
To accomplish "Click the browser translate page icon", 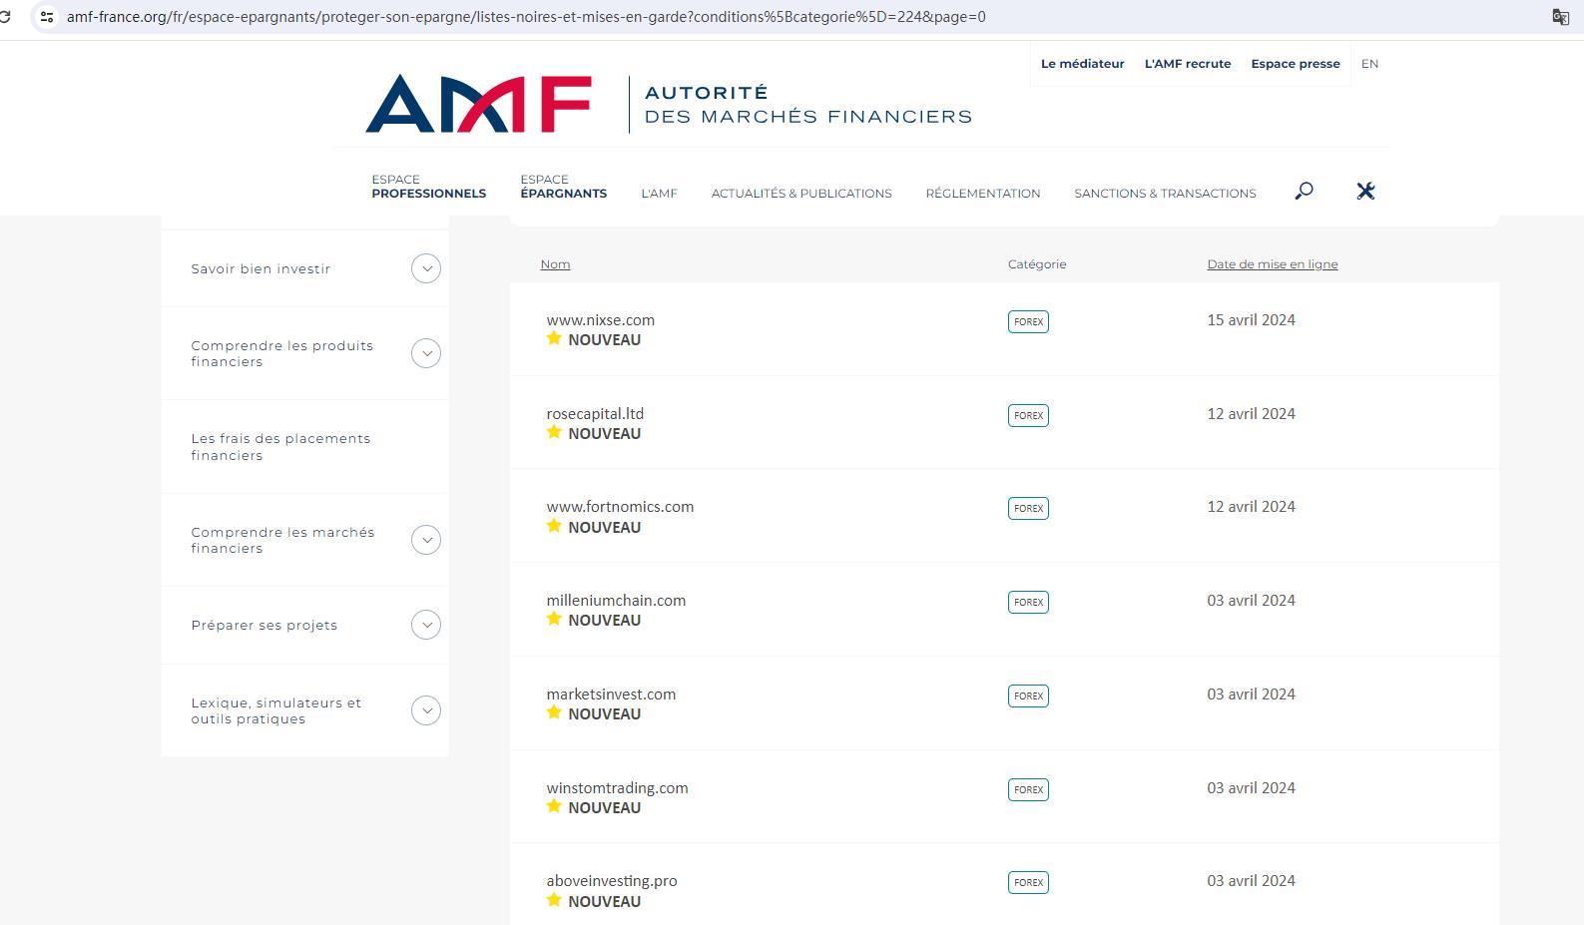I will [1560, 17].
